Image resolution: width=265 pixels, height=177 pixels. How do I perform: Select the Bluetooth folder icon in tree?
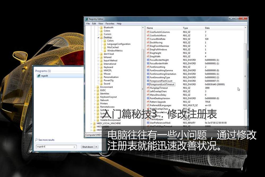point(101,27)
